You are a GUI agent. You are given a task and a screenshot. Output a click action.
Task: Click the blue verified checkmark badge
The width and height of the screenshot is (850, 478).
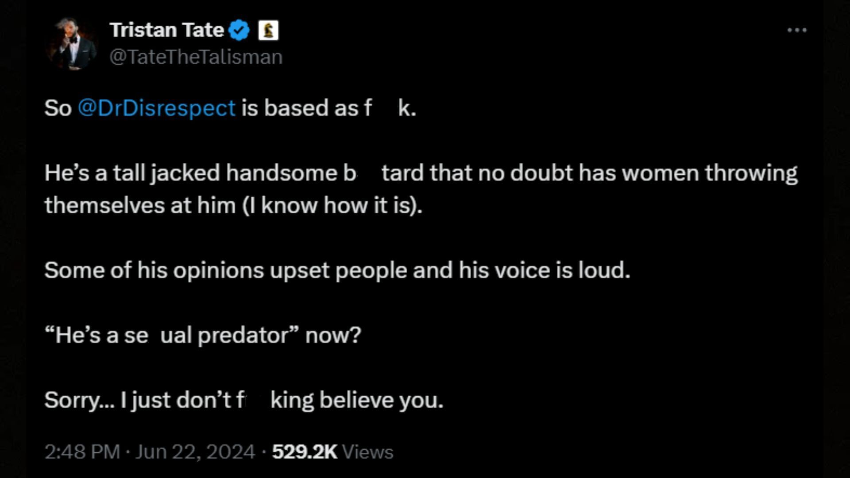[240, 31]
